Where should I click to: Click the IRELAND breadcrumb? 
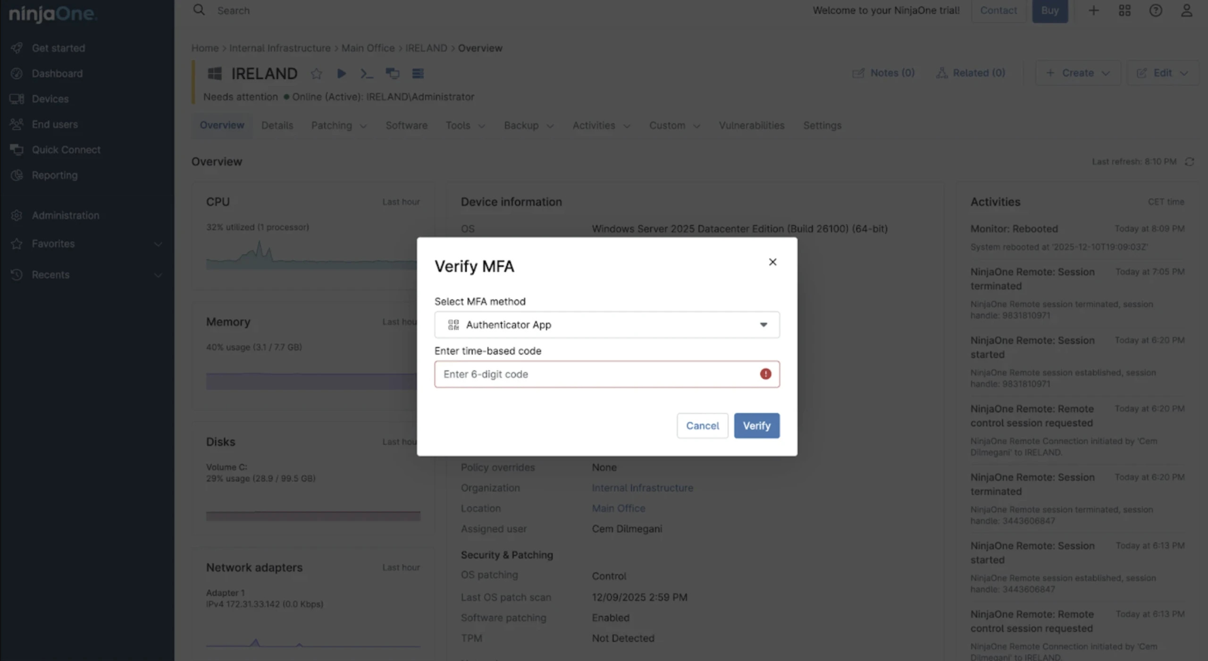[426, 48]
